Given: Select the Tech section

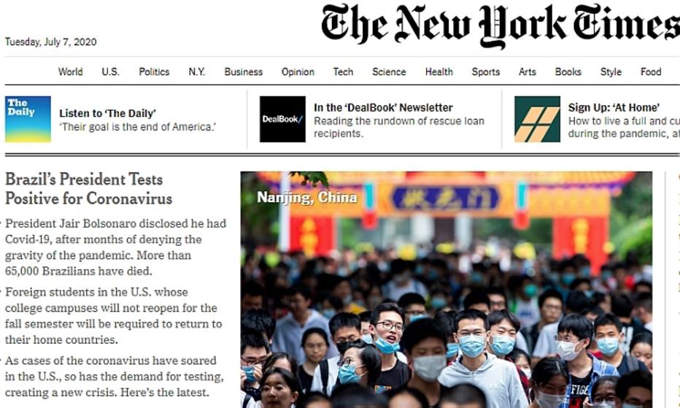Looking at the screenshot, I should pyautogui.click(x=343, y=72).
